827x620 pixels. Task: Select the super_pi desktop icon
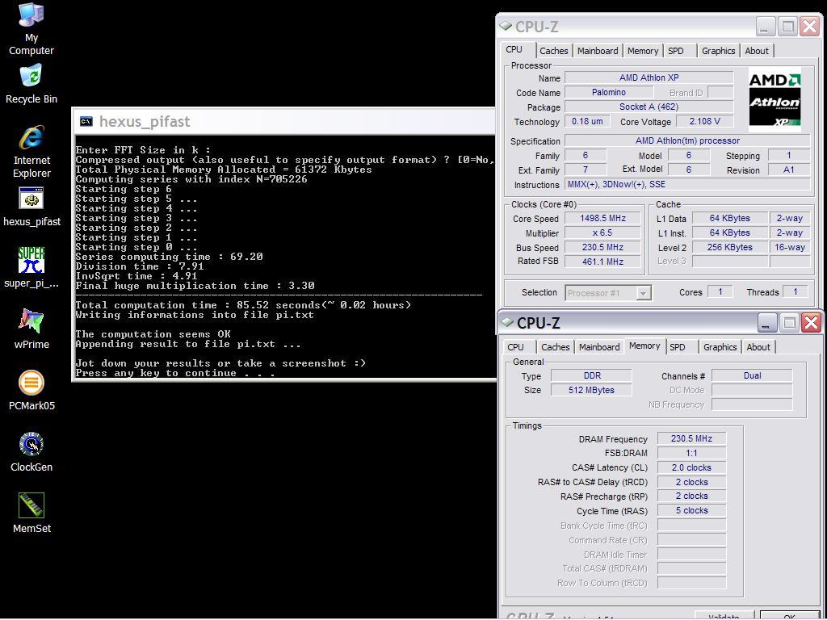point(31,268)
